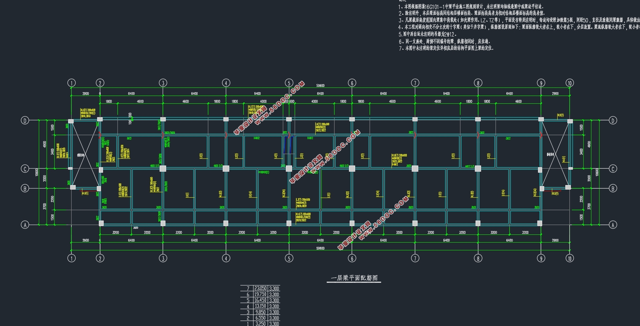The height and width of the screenshot is (326, 640).
Task: Click note 1 referencing atlas 16G101-1
Action: (x=471, y=6)
